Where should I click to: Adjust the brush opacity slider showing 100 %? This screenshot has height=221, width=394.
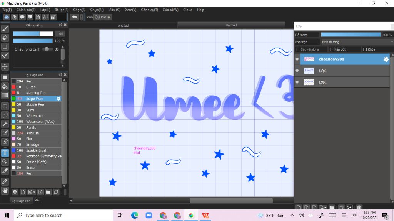(33, 41)
